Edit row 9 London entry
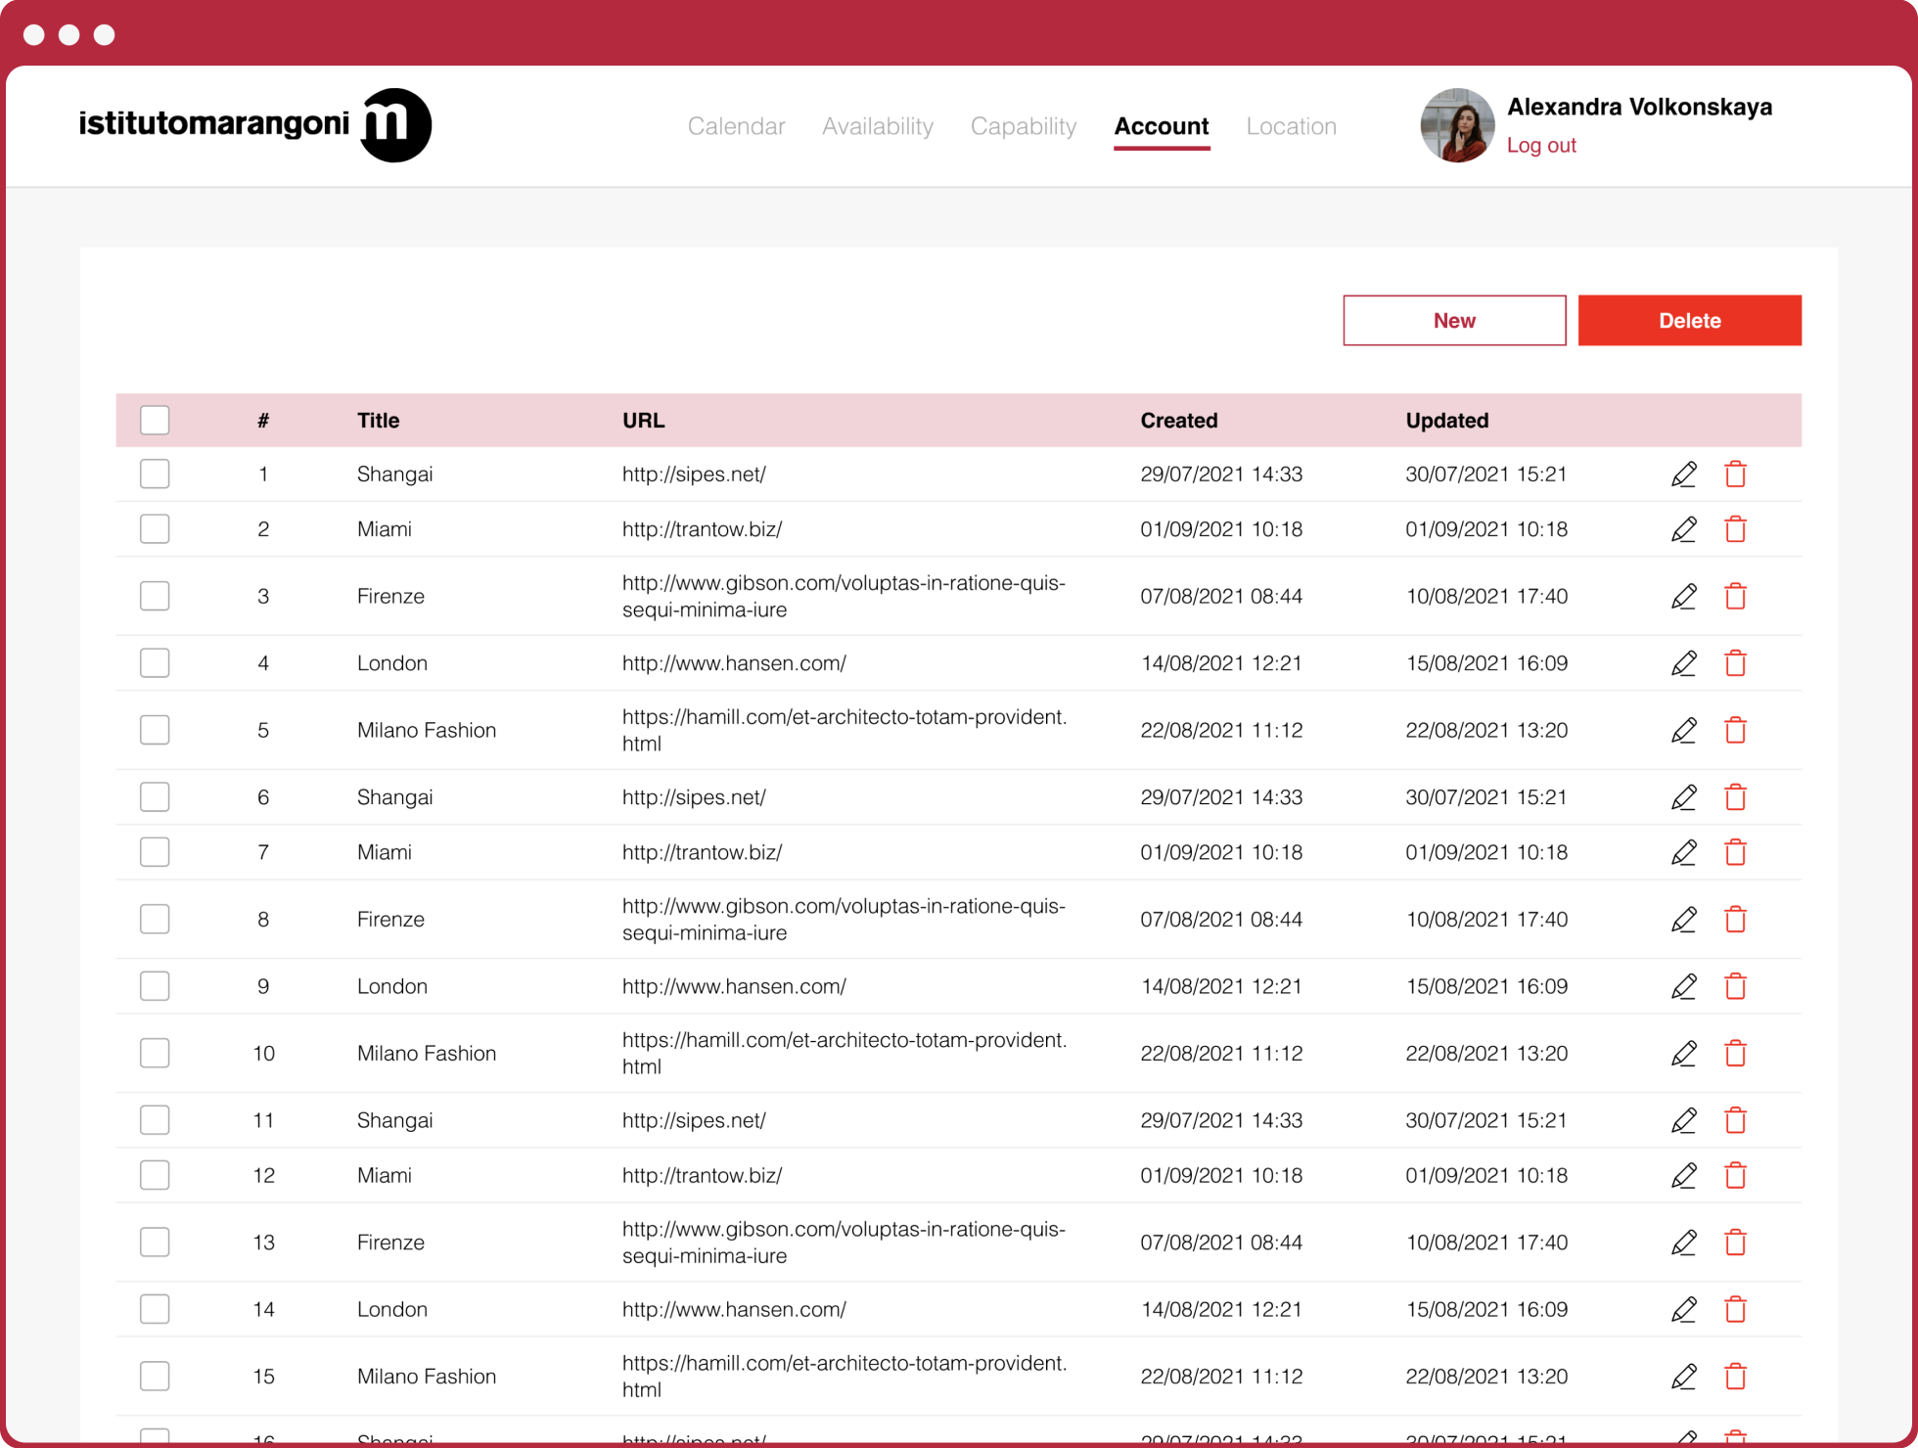The height and width of the screenshot is (1448, 1918). point(1683,986)
